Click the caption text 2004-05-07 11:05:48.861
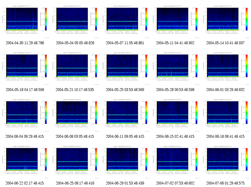Image resolution: width=251 pixels, height=187 pixels. 125,43
